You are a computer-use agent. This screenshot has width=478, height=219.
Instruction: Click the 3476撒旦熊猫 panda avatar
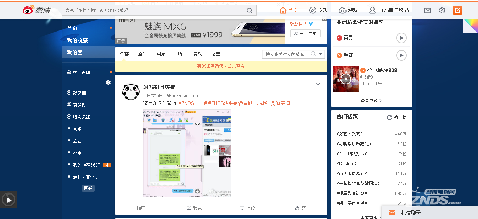(x=131, y=92)
